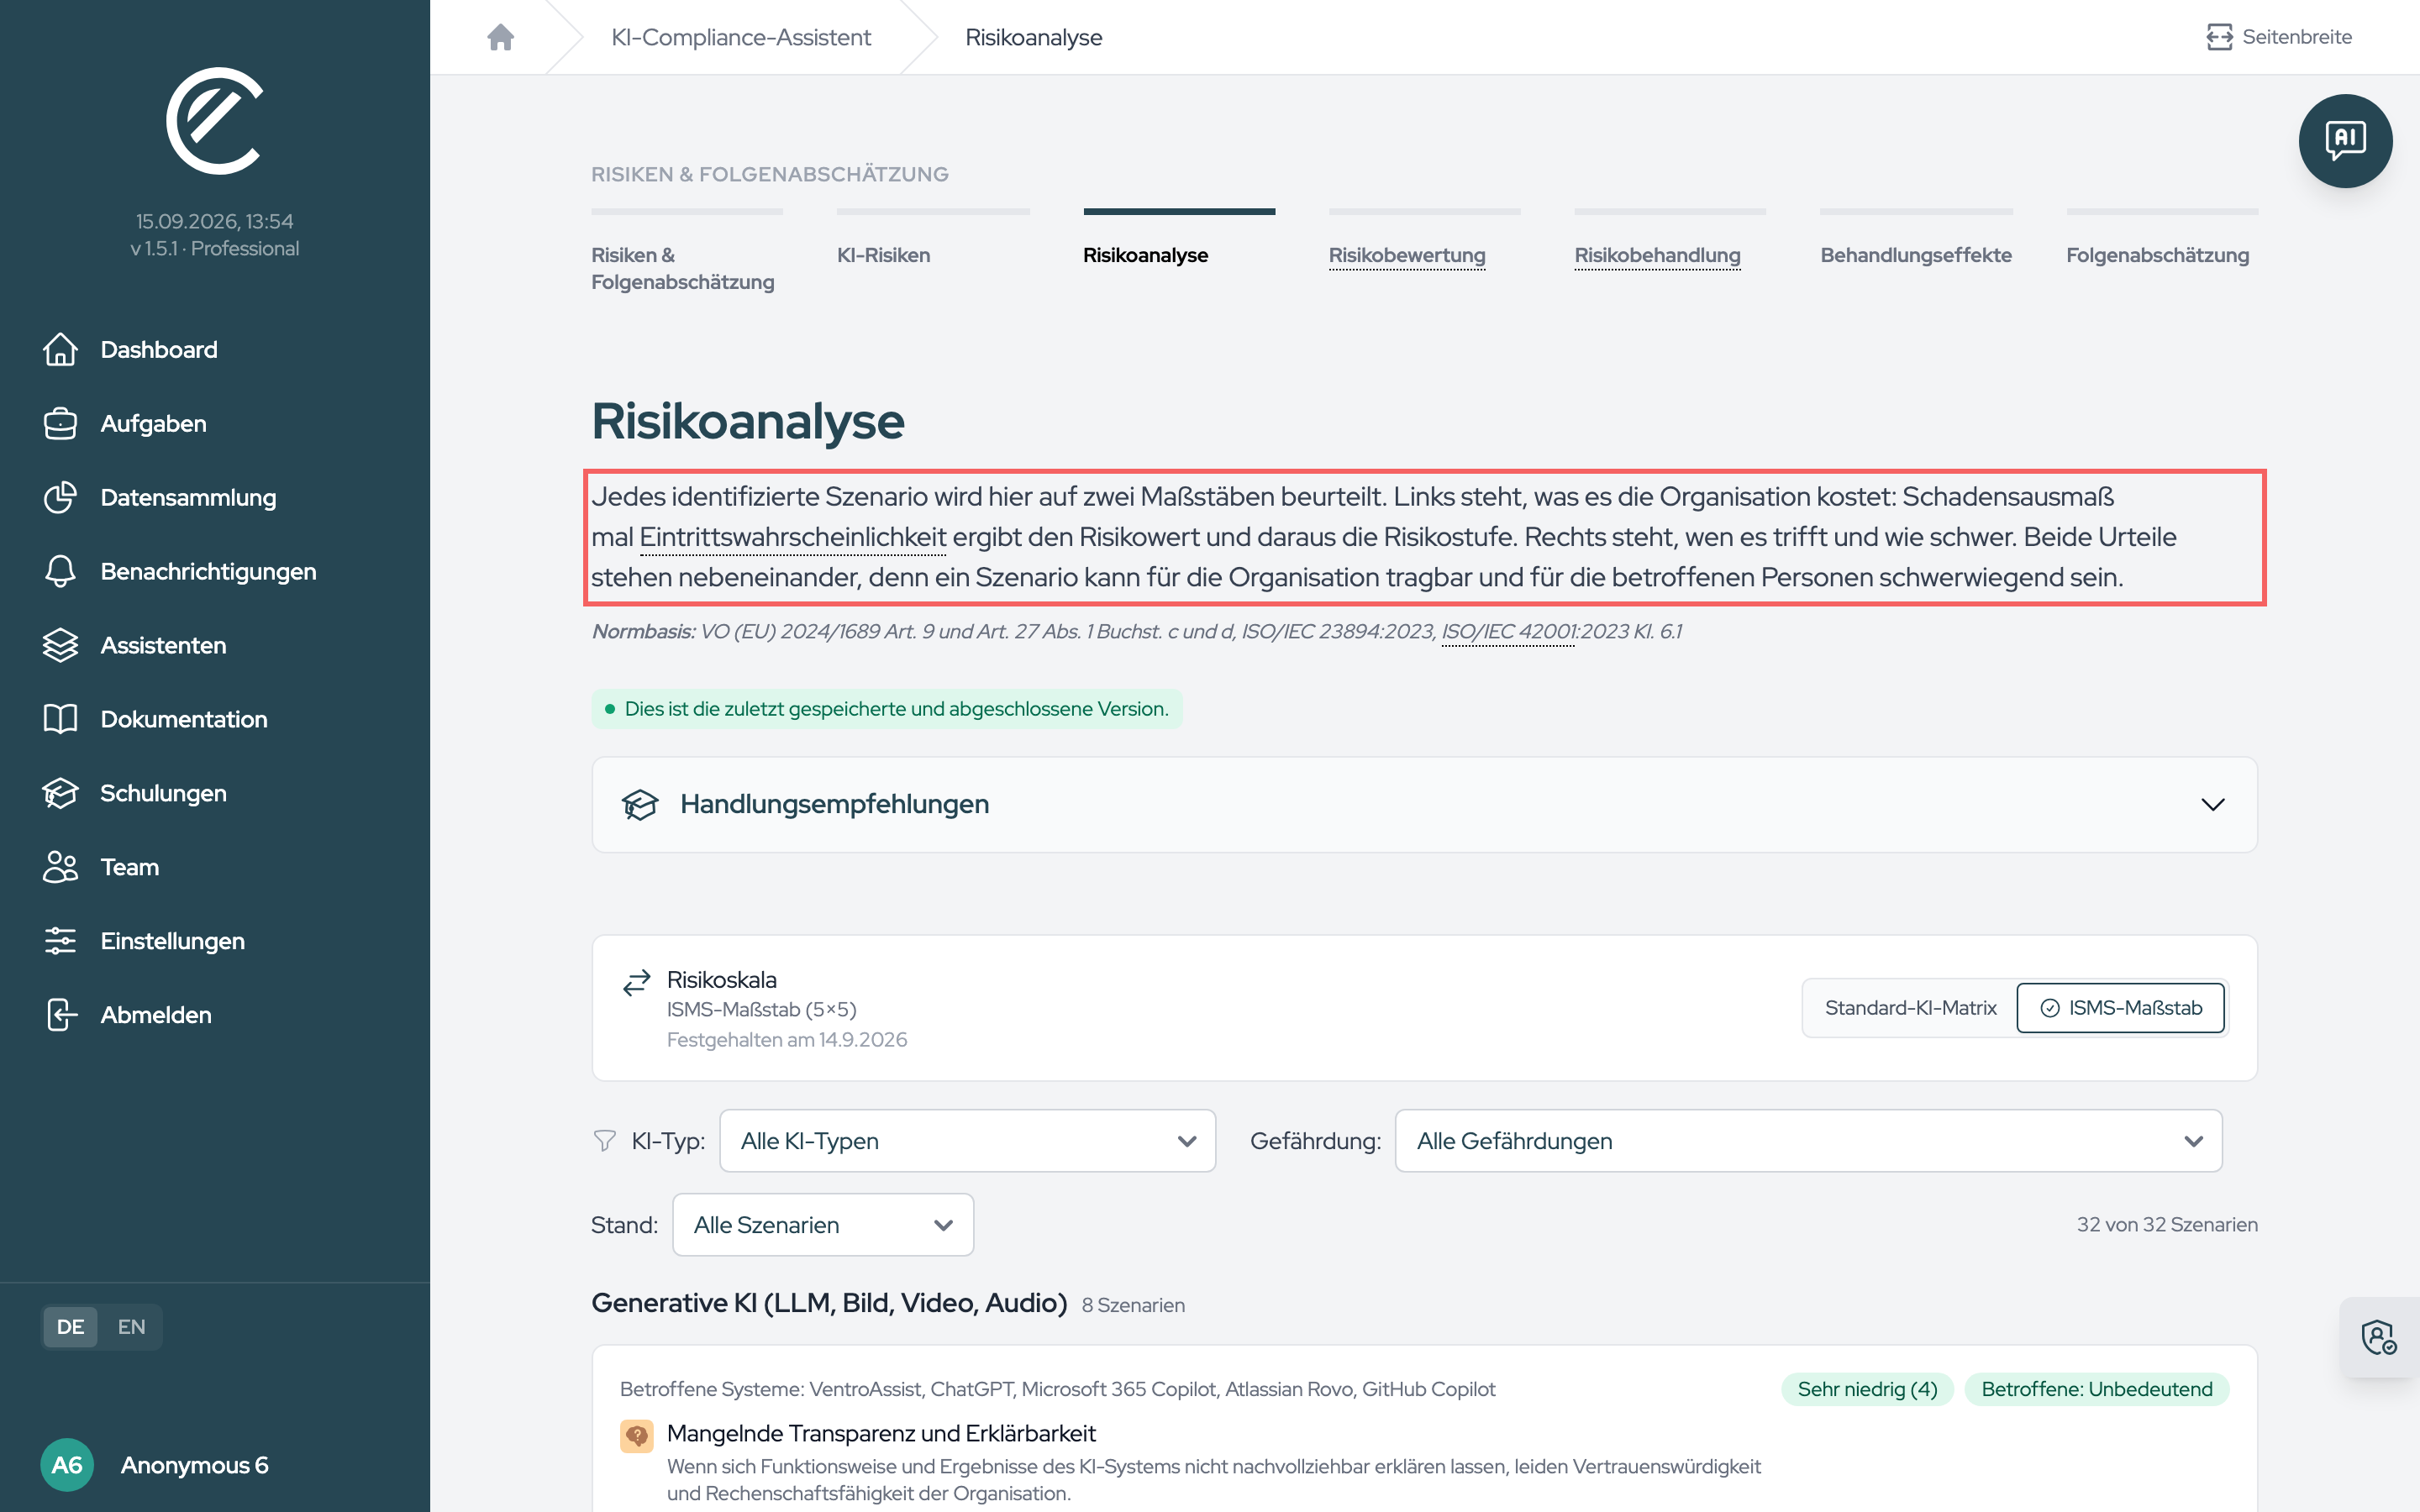Open the Stand dropdown Alle Szenarien
This screenshot has width=2420, height=1512.
coord(823,1225)
